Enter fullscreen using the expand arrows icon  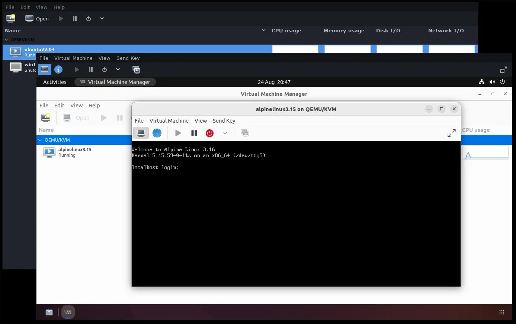click(451, 133)
